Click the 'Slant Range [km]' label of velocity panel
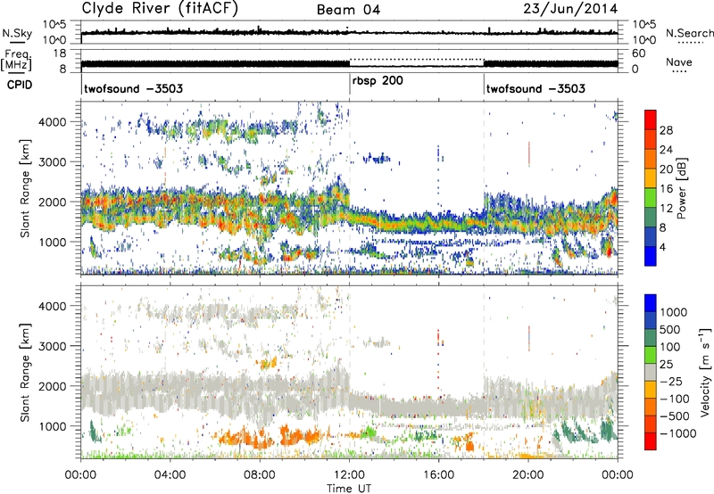Image resolution: width=714 pixels, height=494 pixels. [x=25, y=372]
